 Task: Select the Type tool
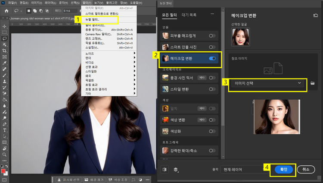4,130
